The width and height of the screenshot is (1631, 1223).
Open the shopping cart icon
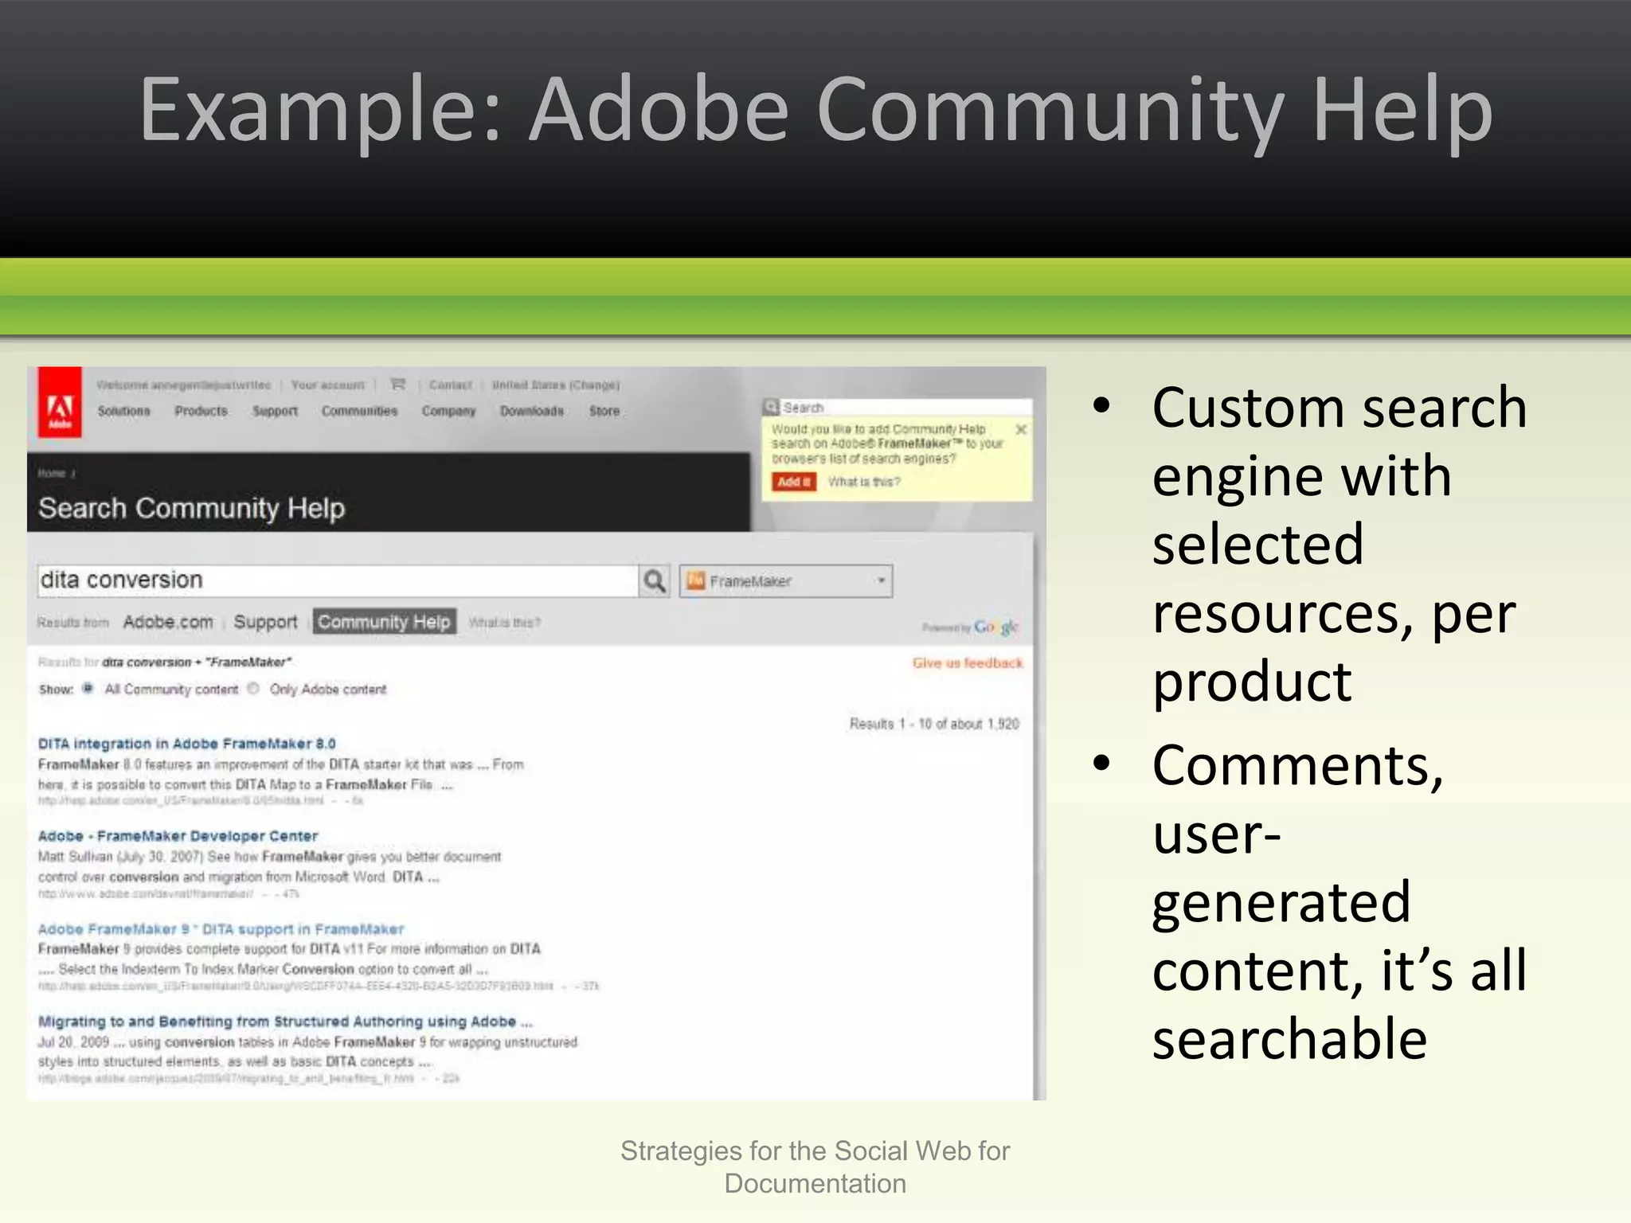tap(397, 385)
